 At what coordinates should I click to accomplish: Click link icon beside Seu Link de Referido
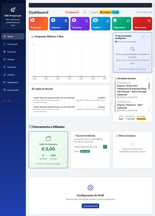click(75, 136)
